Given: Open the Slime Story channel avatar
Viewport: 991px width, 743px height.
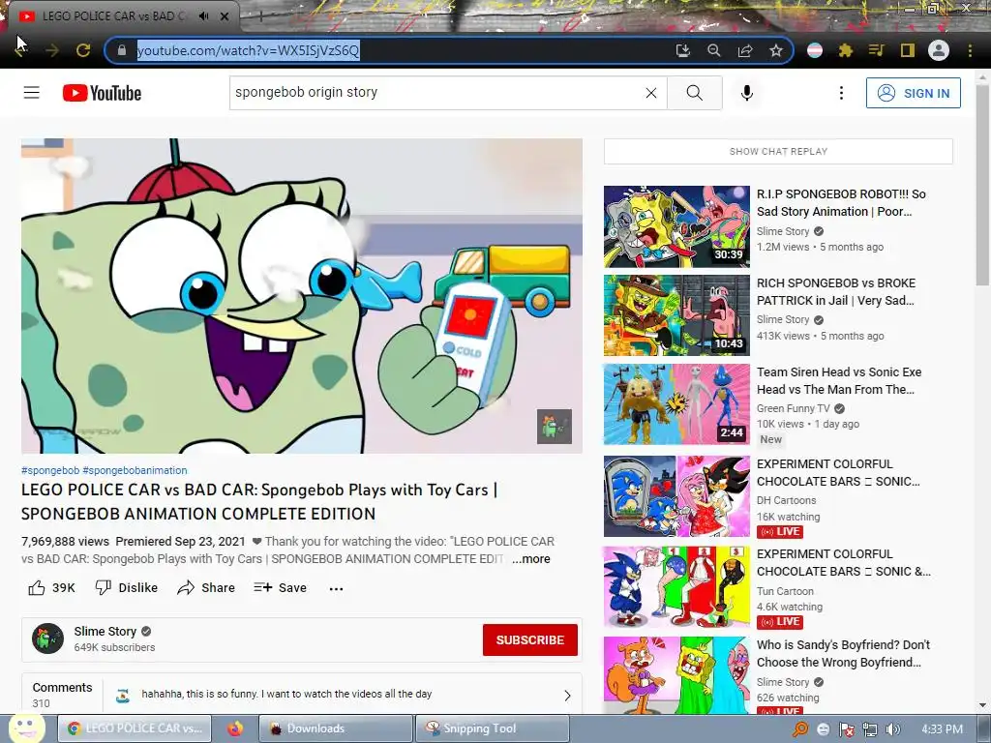Looking at the screenshot, I should pyautogui.click(x=48, y=639).
